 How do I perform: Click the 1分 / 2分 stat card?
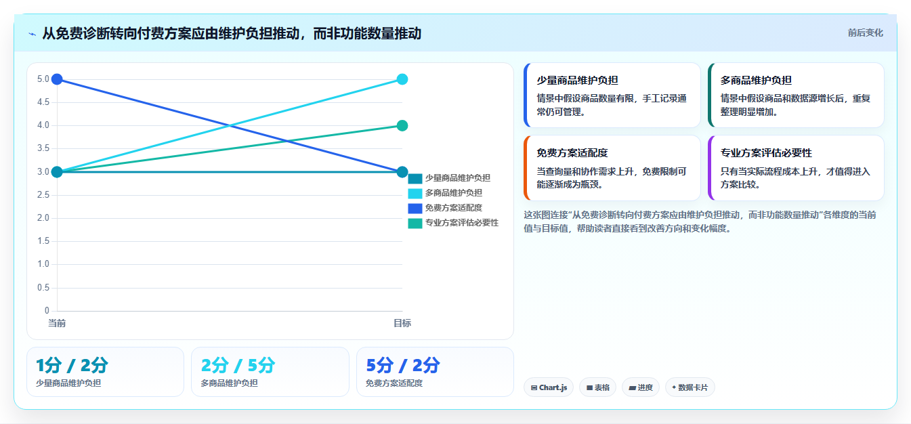click(x=105, y=372)
